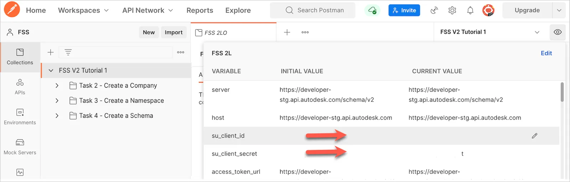Expand the Task 4 - Create a Schema folder
Viewport: 570px width, 182px height.
[x=57, y=116]
